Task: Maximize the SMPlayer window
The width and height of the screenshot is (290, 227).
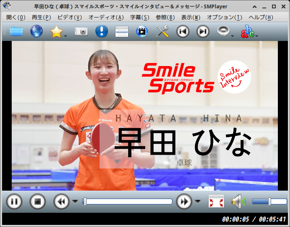Action: 274,6
